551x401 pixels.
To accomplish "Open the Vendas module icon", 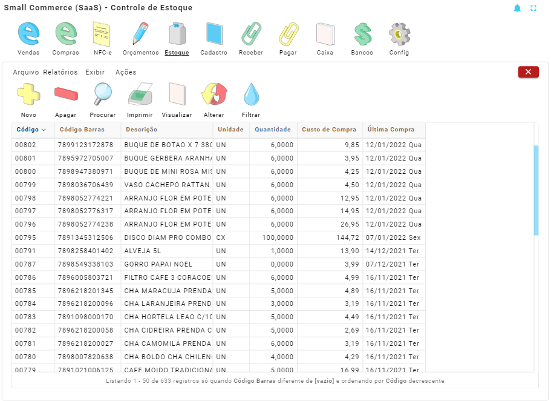I will tap(28, 35).
